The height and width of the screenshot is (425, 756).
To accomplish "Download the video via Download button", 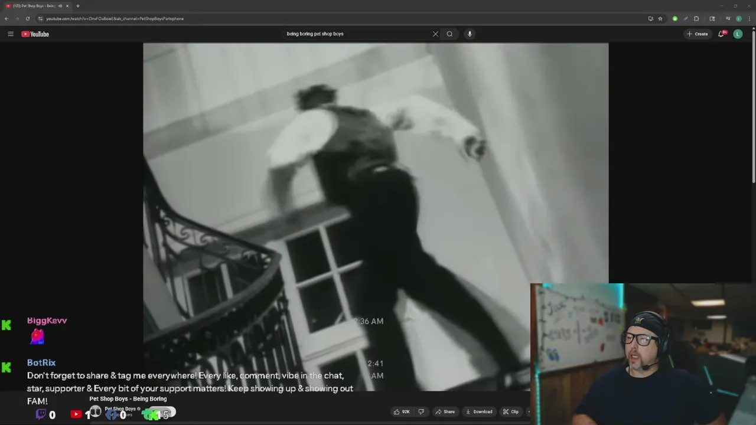I will 478,411.
